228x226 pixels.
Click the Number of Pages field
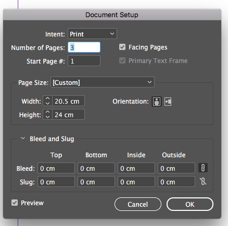(x=84, y=47)
